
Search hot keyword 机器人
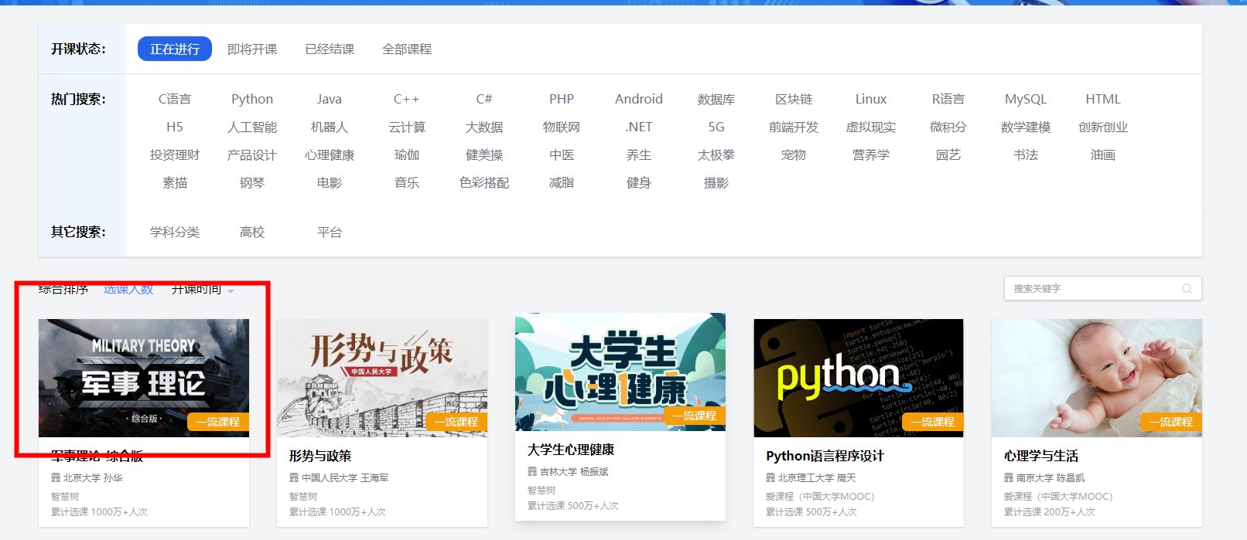pos(330,127)
